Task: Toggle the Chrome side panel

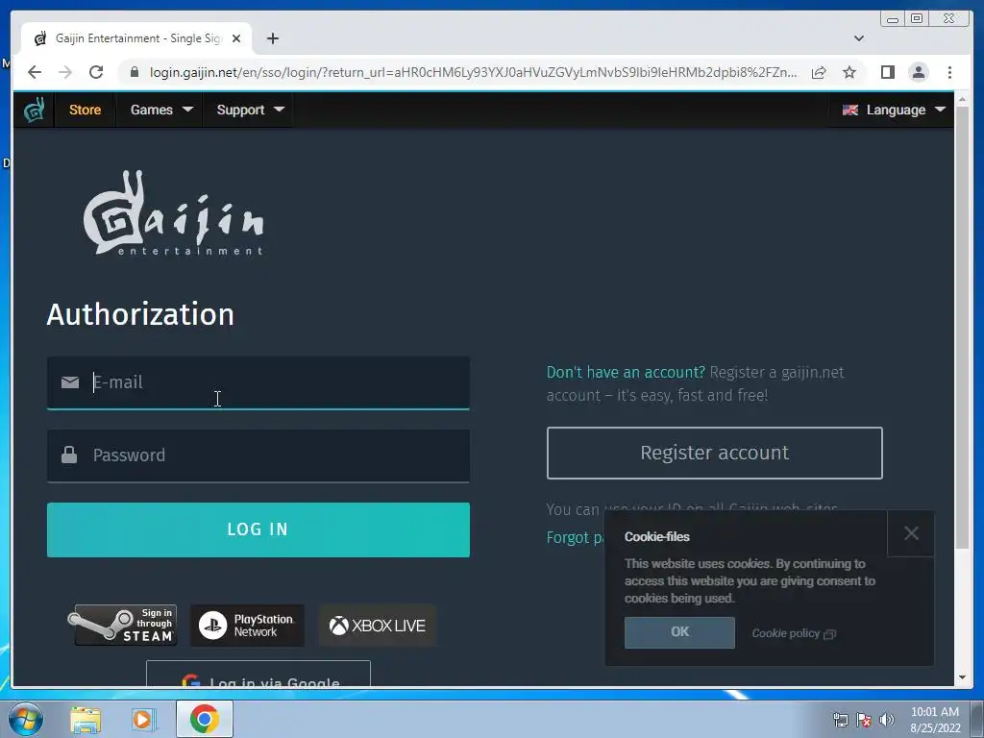Action: 887,72
